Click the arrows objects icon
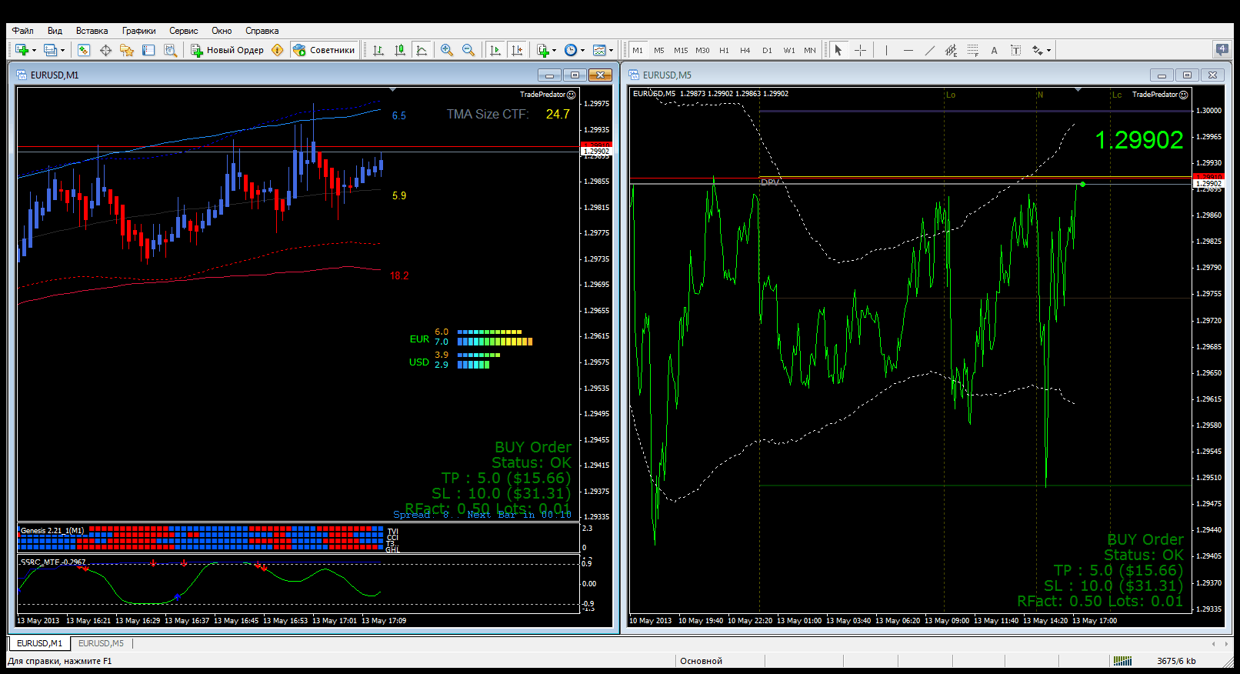1240x674 pixels. click(x=1038, y=50)
